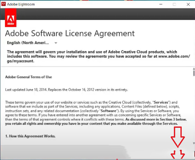The image size is (195, 160).
Task: Click the Adobe Lightroom title bar icon
Action: [x=3, y=4]
